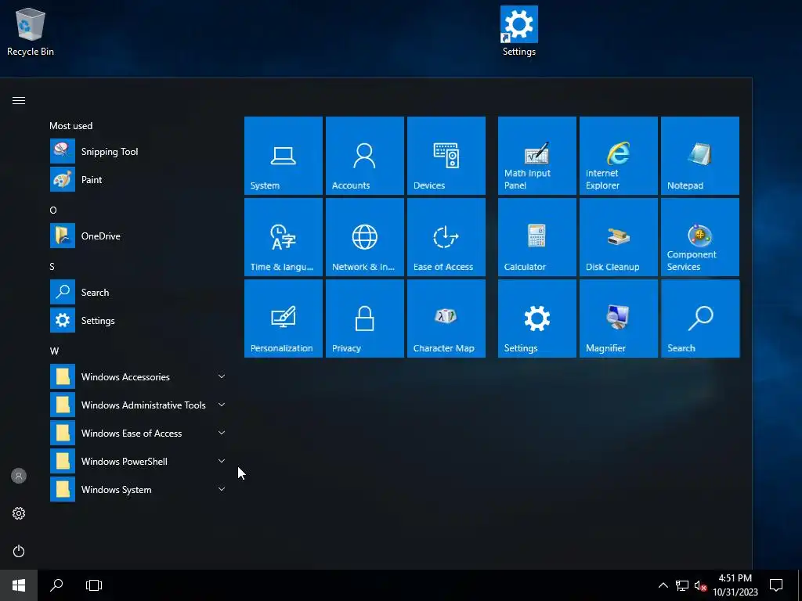Image resolution: width=802 pixels, height=601 pixels.
Task: Click the letter O section header
Action: pyautogui.click(x=53, y=210)
